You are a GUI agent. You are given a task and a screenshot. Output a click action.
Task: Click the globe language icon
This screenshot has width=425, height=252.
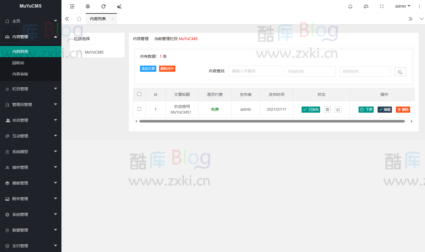88,6
